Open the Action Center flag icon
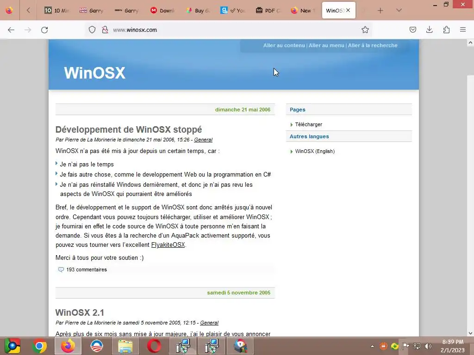This screenshot has width=474, height=355. pos(405,346)
